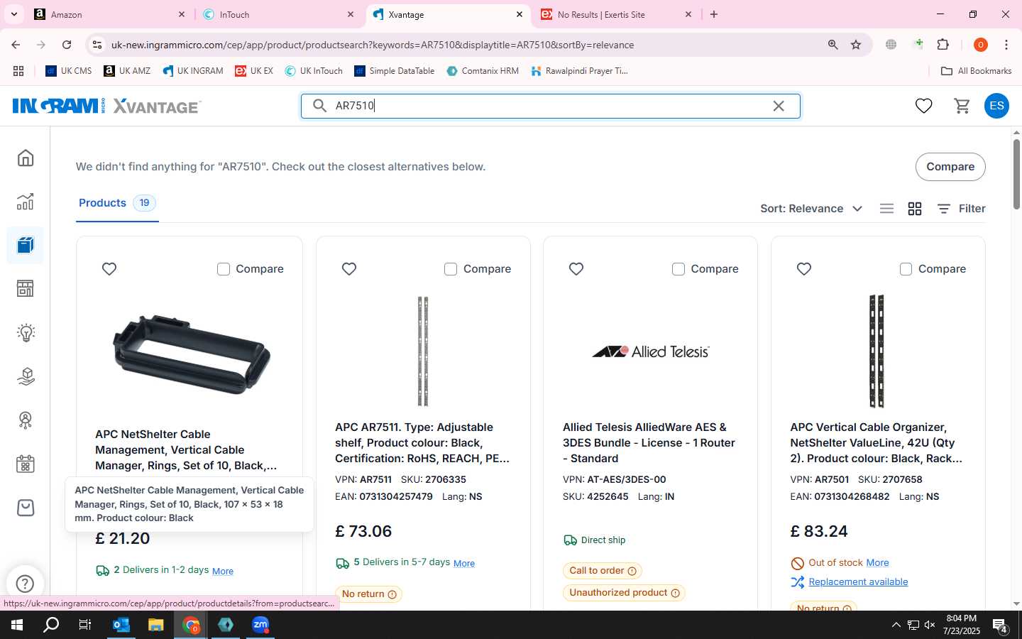Viewport: 1022px width, 639px height.
Task: Open the Replacement available link
Action: click(858, 581)
